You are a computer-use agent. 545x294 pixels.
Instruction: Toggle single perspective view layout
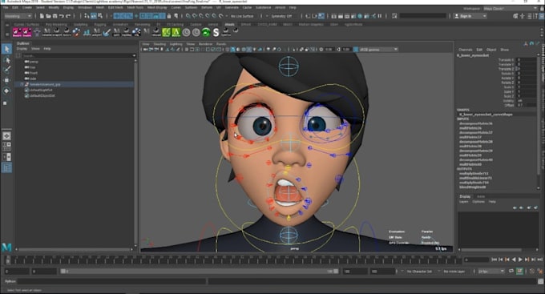pyautogui.click(x=6, y=136)
